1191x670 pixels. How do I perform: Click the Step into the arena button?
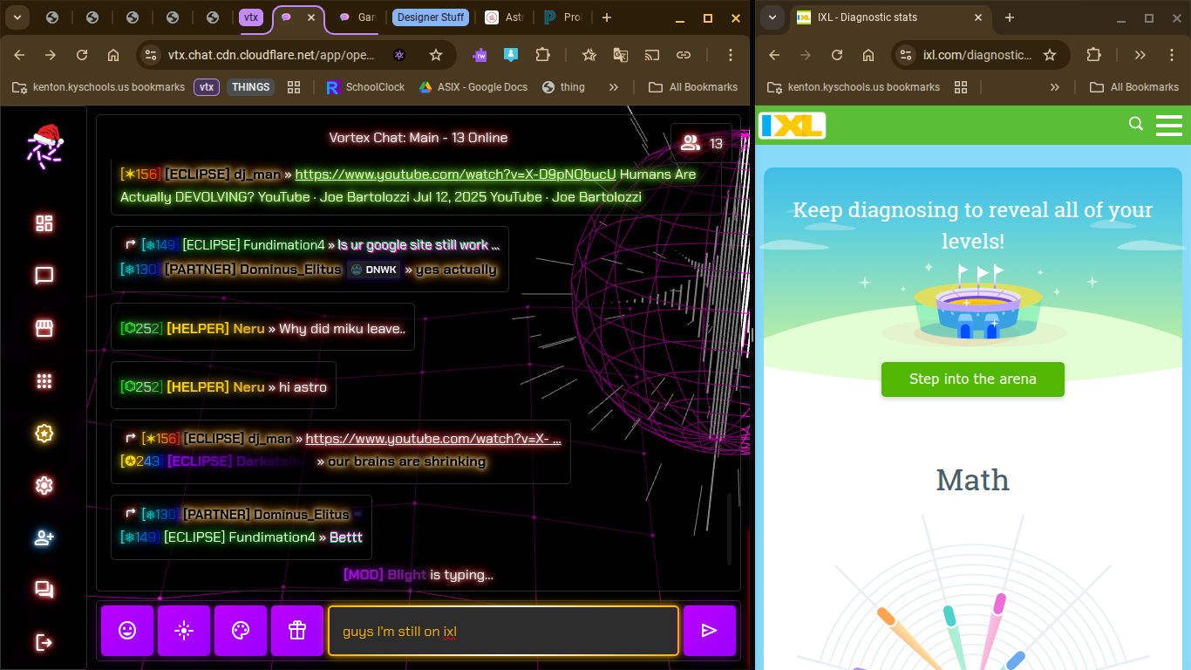(972, 379)
